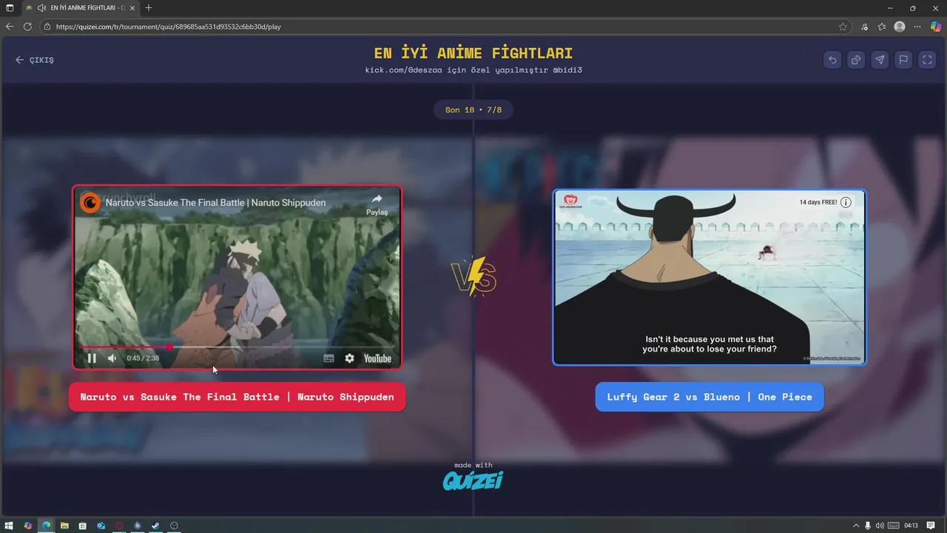The height and width of the screenshot is (533, 947).
Task: Open Steam from the taskbar
Action: click(x=155, y=526)
